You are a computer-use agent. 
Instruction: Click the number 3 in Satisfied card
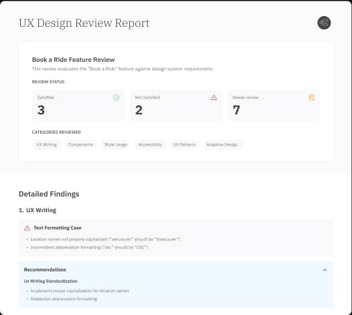[41, 110]
